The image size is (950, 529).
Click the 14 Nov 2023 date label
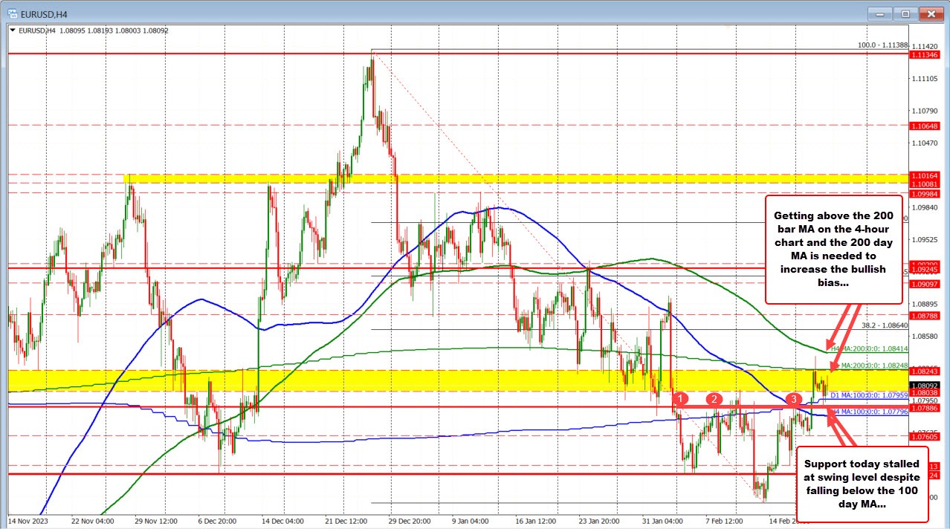(x=28, y=520)
